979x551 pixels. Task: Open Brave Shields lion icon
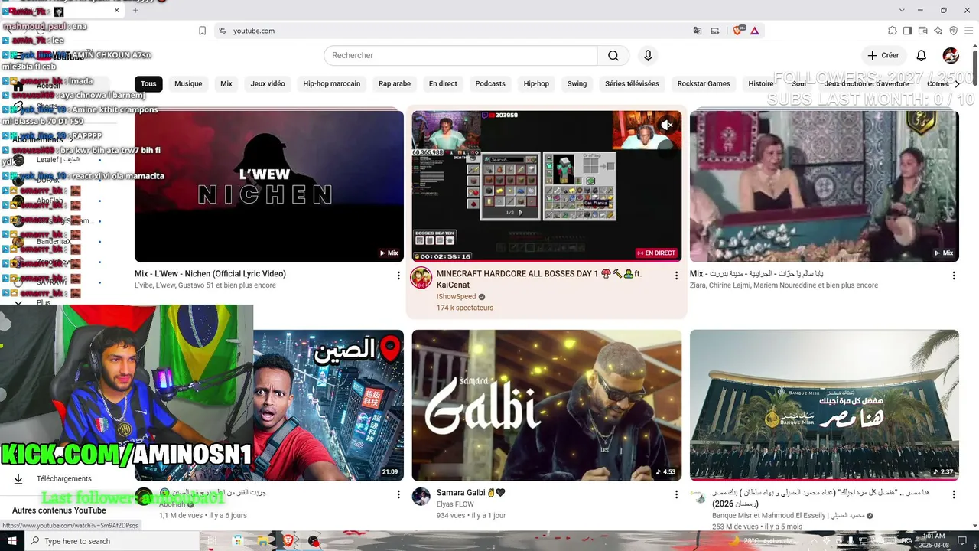click(738, 31)
